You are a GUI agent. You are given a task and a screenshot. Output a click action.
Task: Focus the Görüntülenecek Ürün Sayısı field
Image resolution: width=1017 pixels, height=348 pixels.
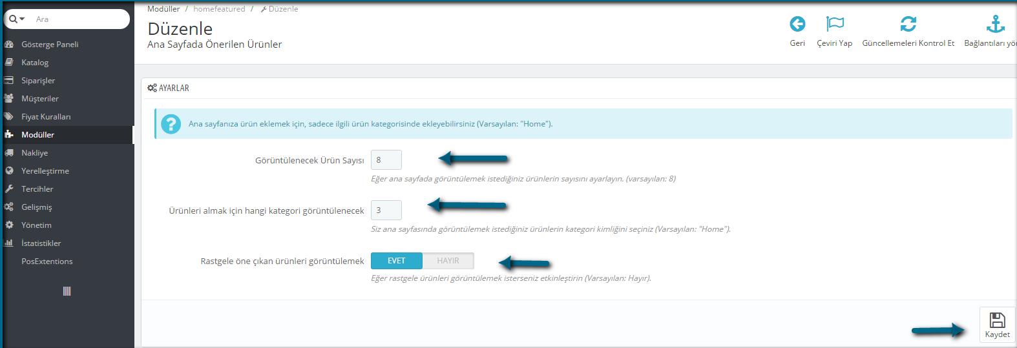pos(386,159)
